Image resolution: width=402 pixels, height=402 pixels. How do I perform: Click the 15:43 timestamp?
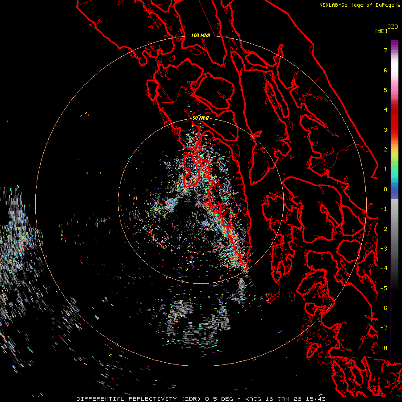click(315, 399)
